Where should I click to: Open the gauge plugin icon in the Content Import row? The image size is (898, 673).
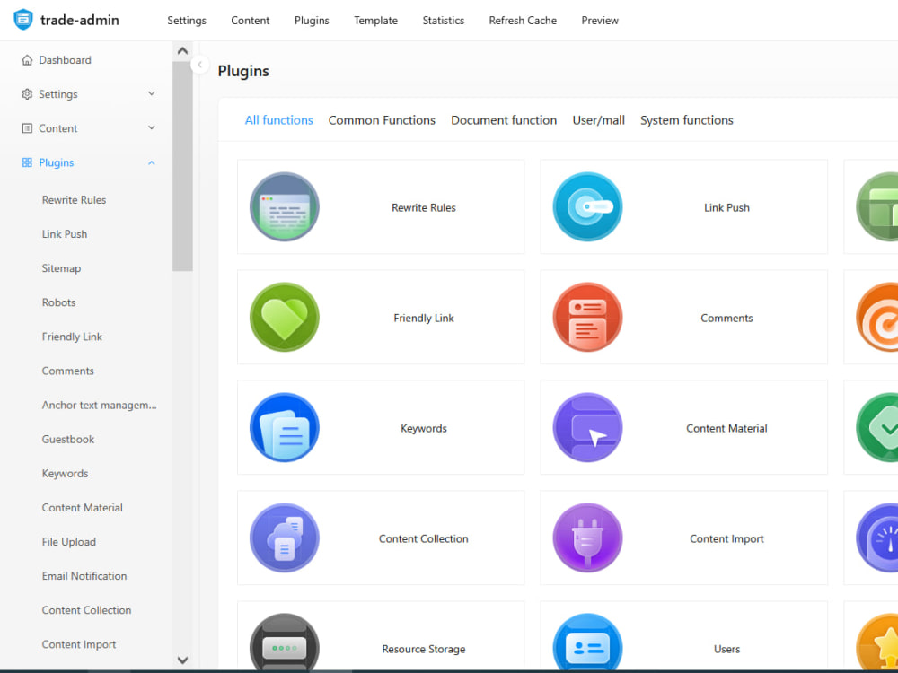tap(877, 538)
